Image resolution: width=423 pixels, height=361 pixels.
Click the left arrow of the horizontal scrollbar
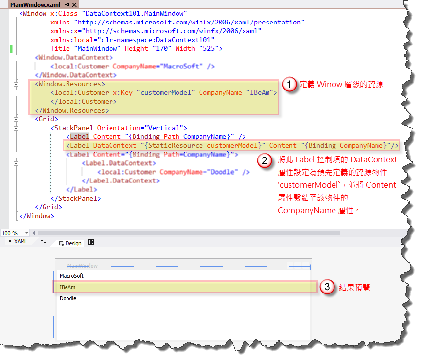34,233
